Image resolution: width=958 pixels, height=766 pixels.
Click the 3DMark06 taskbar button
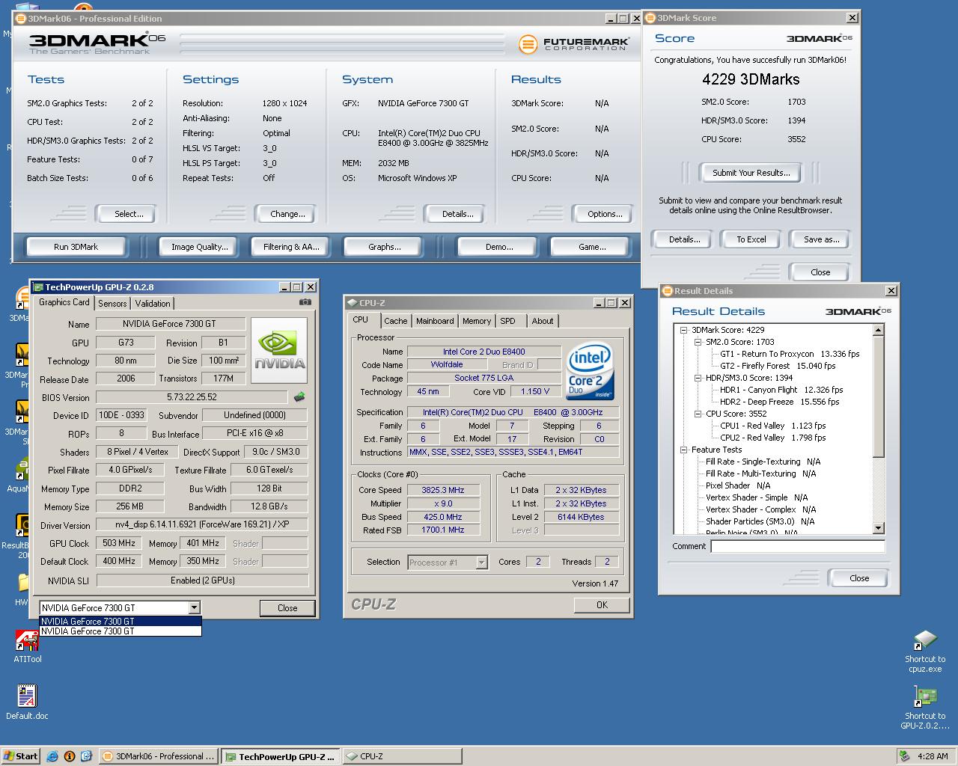click(x=159, y=756)
